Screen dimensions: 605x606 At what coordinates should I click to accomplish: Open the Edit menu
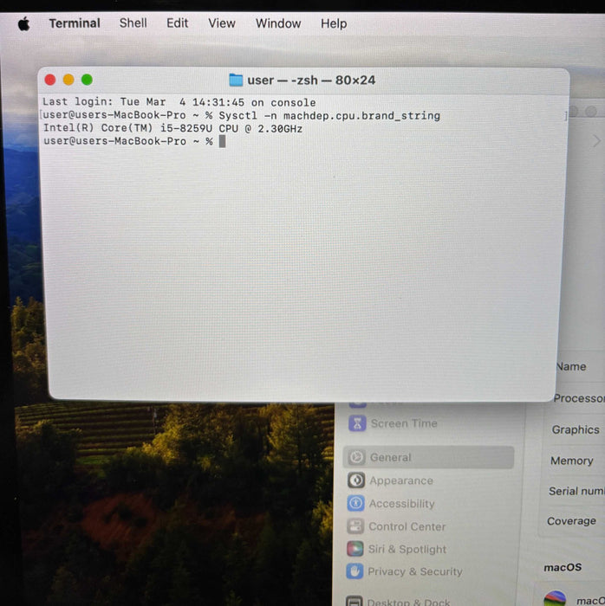tap(177, 23)
